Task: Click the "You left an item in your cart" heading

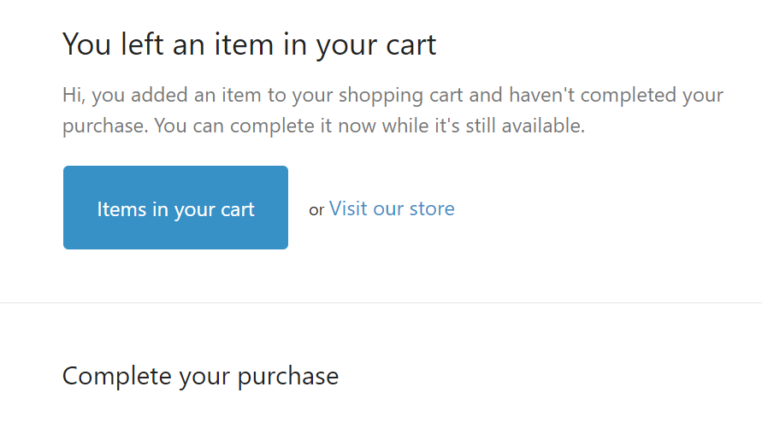Action: [x=249, y=44]
